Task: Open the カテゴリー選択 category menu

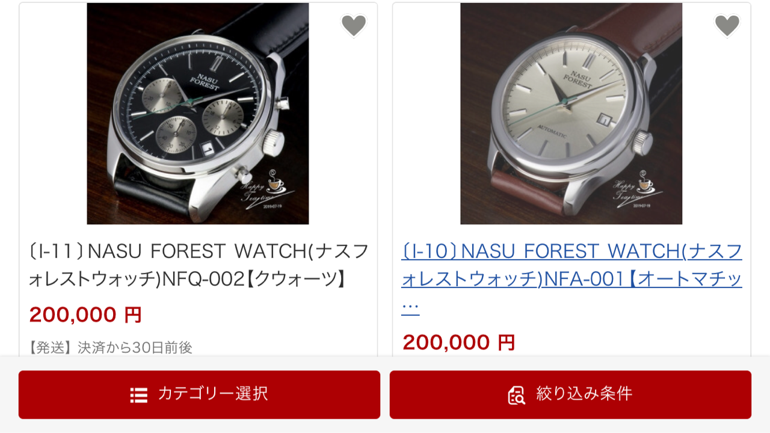Action: 199,395
